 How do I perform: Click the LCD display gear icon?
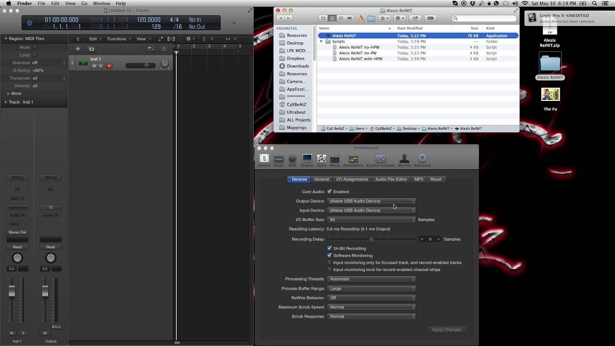point(30,23)
